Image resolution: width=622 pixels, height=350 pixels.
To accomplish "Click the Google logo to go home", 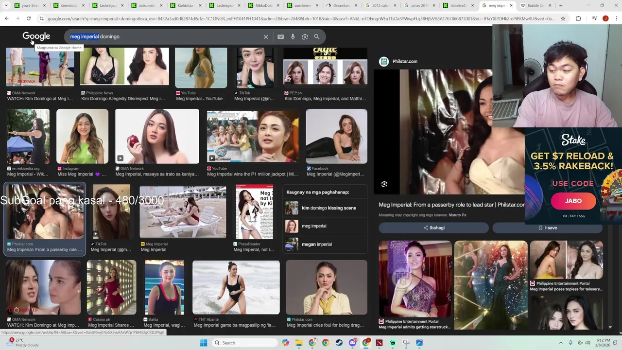I will [x=36, y=36].
